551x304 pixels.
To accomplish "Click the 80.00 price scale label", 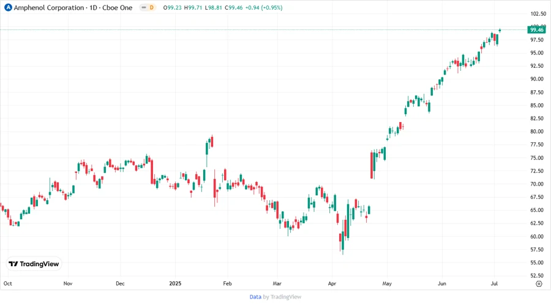I will [537, 132].
